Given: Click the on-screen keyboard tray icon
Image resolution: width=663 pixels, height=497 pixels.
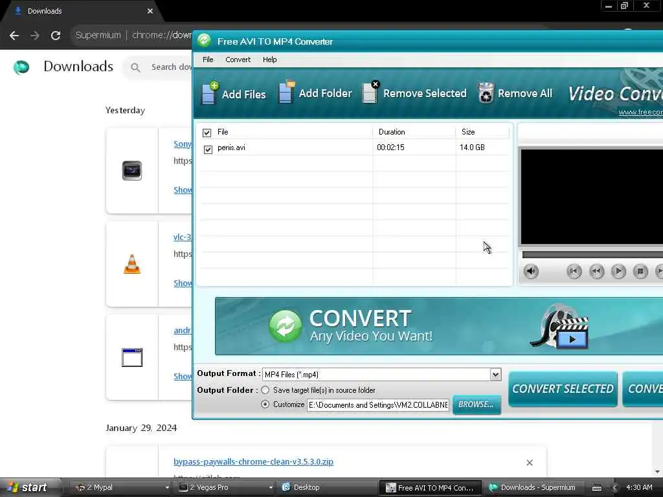Looking at the screenshot, I should coord(596,488).
